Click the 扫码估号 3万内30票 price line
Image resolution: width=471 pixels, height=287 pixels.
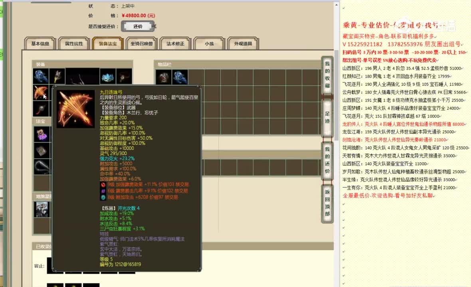tap(404, 52)
